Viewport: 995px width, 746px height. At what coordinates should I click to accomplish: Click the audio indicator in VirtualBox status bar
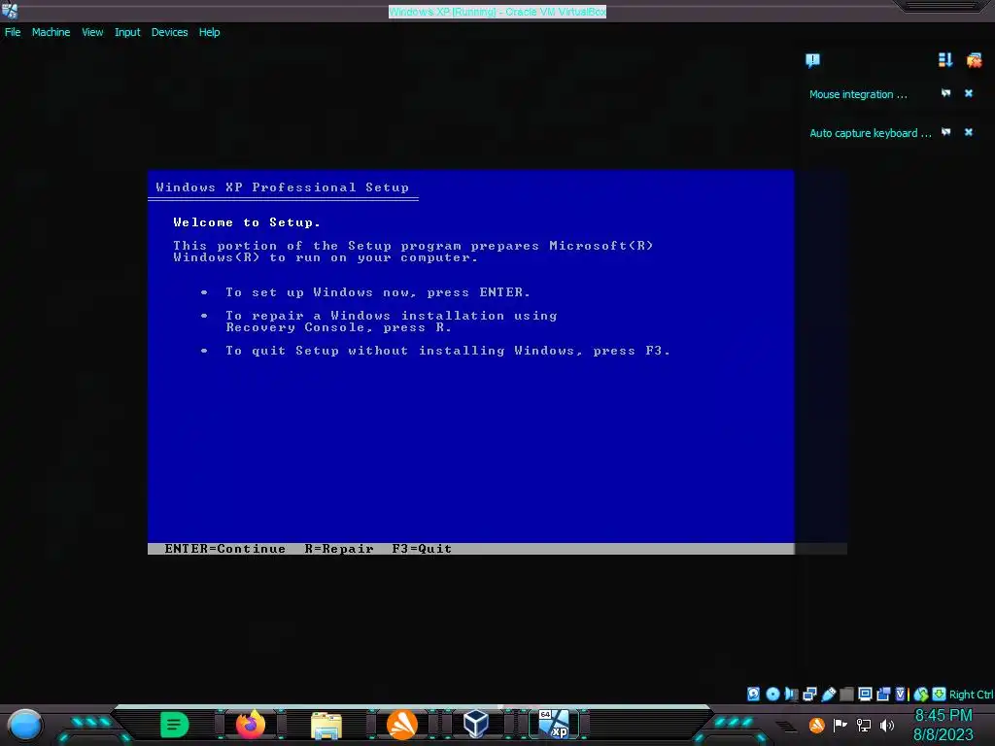791,694
